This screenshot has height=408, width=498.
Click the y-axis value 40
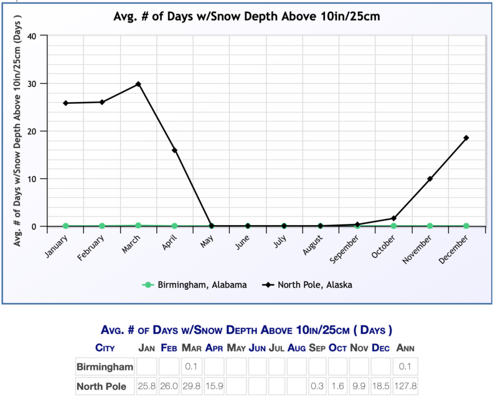(x=32, y=36)
